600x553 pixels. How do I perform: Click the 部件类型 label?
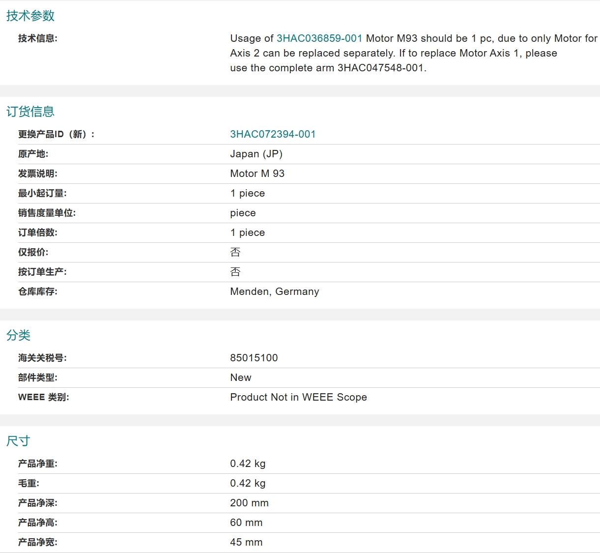38,378
